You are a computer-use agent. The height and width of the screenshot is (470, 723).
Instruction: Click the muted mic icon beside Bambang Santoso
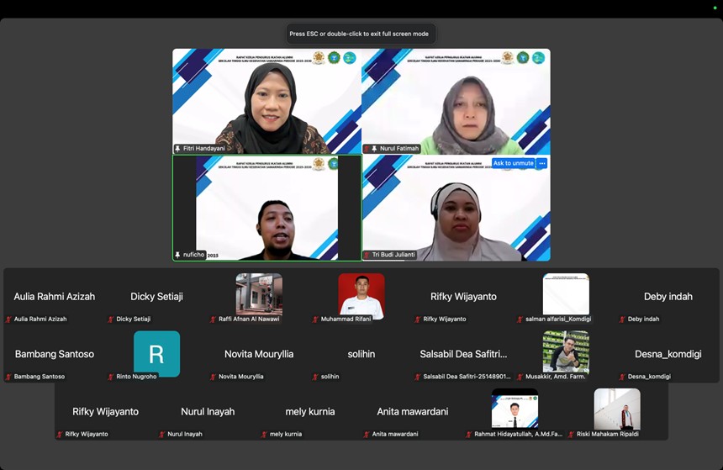pyautogui.click(x=8, y=377)
